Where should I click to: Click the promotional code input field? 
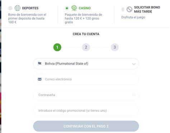point(86,110)
